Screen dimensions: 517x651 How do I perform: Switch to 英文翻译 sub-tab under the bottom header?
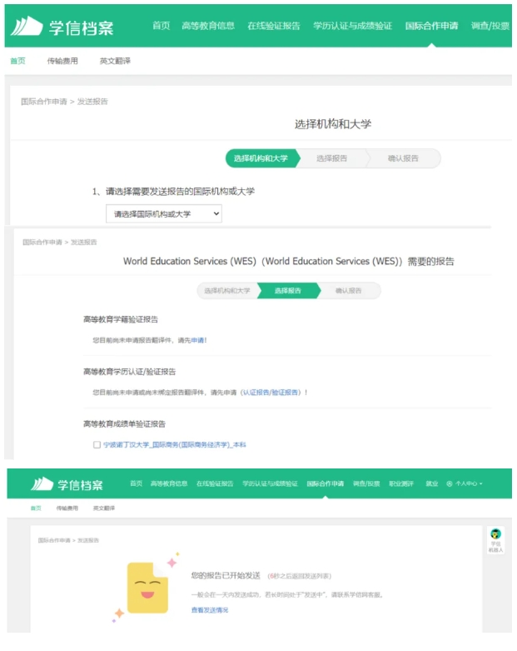(103, 508)
